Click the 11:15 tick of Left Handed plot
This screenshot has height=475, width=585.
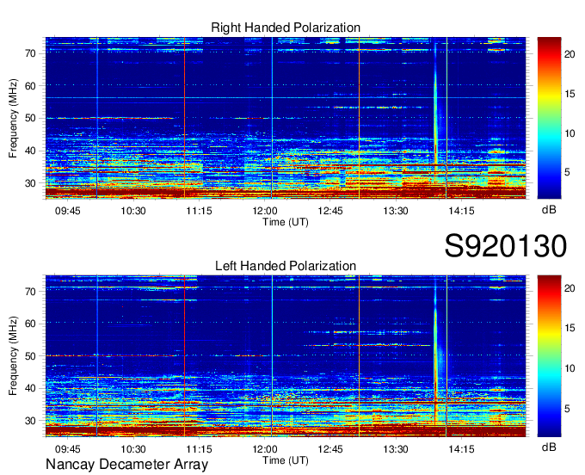click(199, 448)
